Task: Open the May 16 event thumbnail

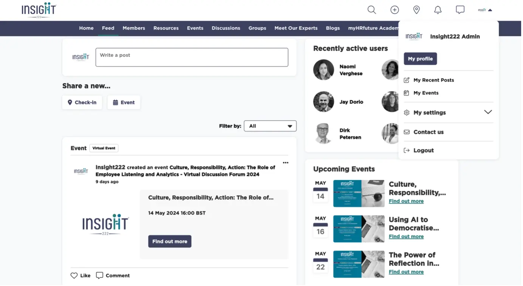Action: pos(359,229)
